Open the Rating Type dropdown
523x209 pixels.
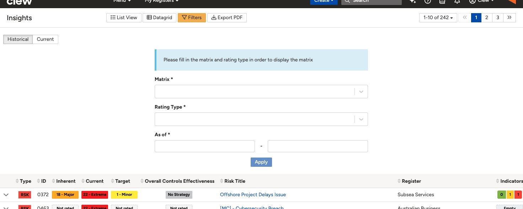(x=261, y=119)
